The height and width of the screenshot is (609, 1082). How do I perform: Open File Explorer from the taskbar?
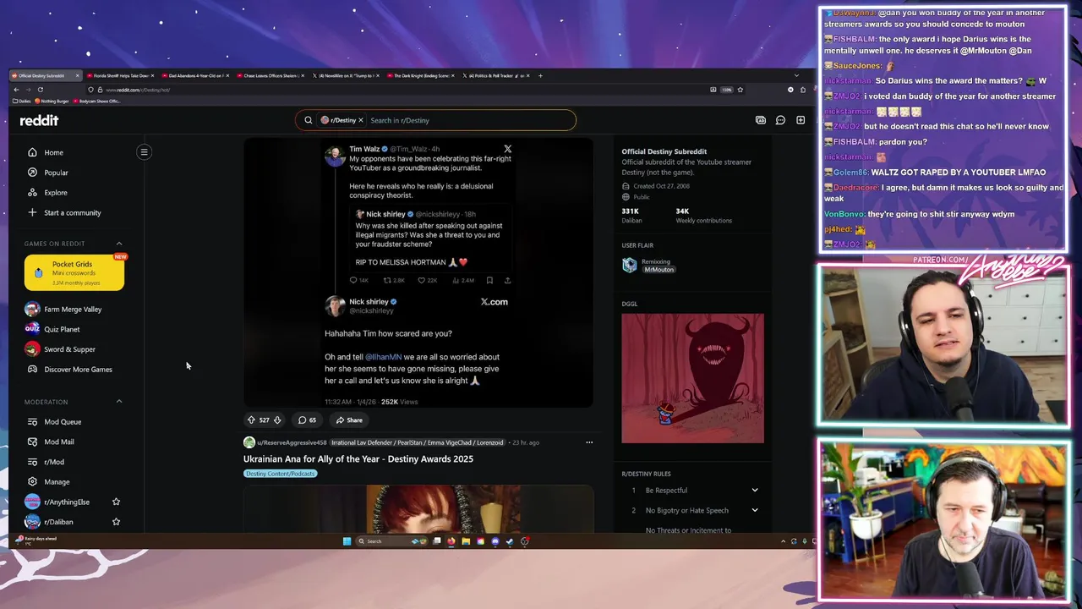[466, 541]
